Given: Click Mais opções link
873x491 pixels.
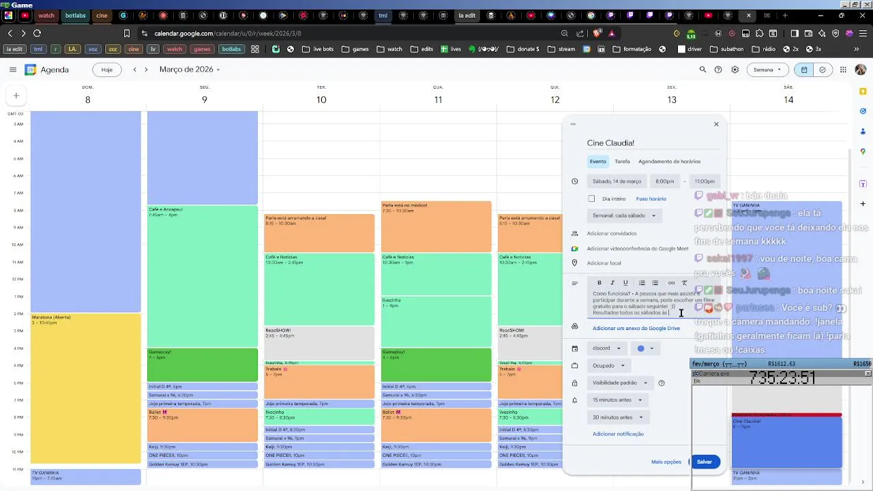Looking at the screenshot, I should [666, 462].
